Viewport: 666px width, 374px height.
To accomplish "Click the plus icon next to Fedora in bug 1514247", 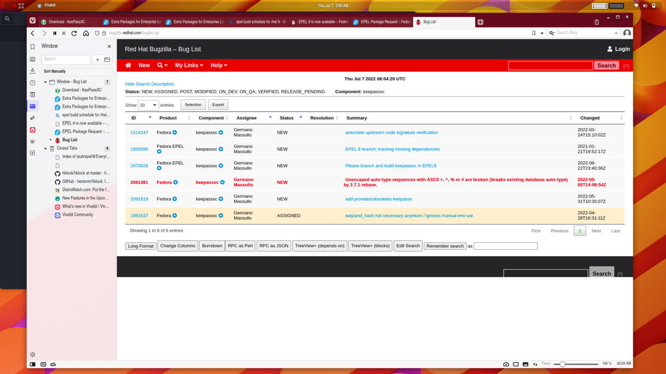I will 175,133.
